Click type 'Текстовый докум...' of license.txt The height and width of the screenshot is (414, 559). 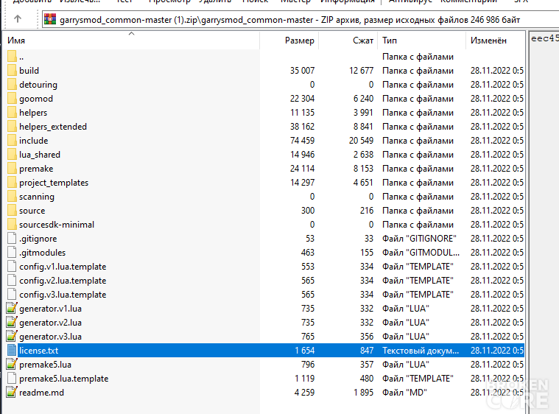tap(421, 350)
